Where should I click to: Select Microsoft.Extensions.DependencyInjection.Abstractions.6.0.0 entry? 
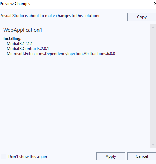point(61,54)
